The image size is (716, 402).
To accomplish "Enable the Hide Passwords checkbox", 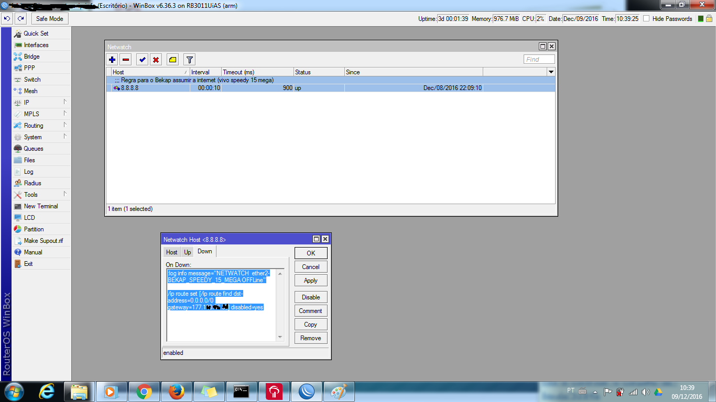I will 646,18.
